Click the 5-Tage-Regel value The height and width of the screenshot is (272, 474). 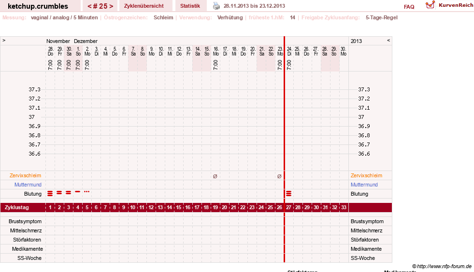pyautogui.click(x=382, y=17)
